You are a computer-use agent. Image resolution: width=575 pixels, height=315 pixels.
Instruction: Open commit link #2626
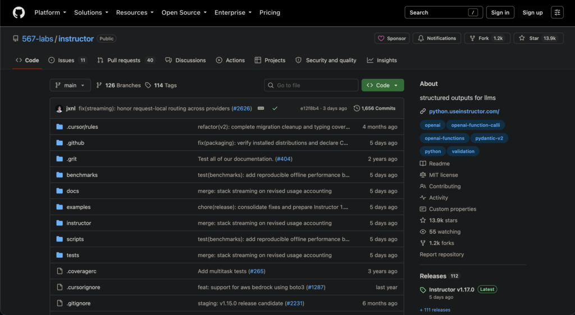(241, 108)
